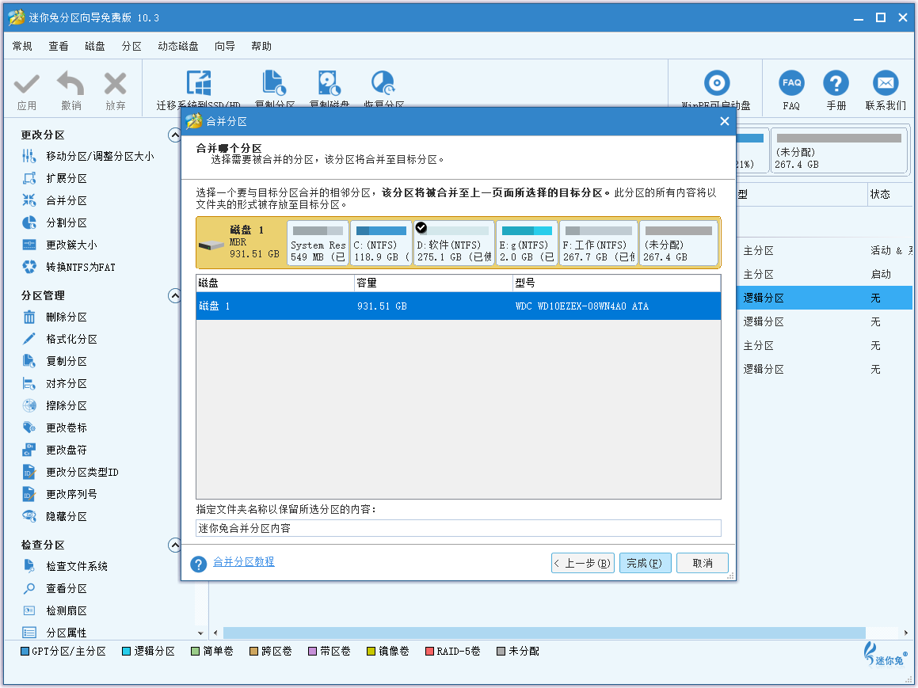Select Change Partition Type ID in sidebar

(x=70, y=472)
